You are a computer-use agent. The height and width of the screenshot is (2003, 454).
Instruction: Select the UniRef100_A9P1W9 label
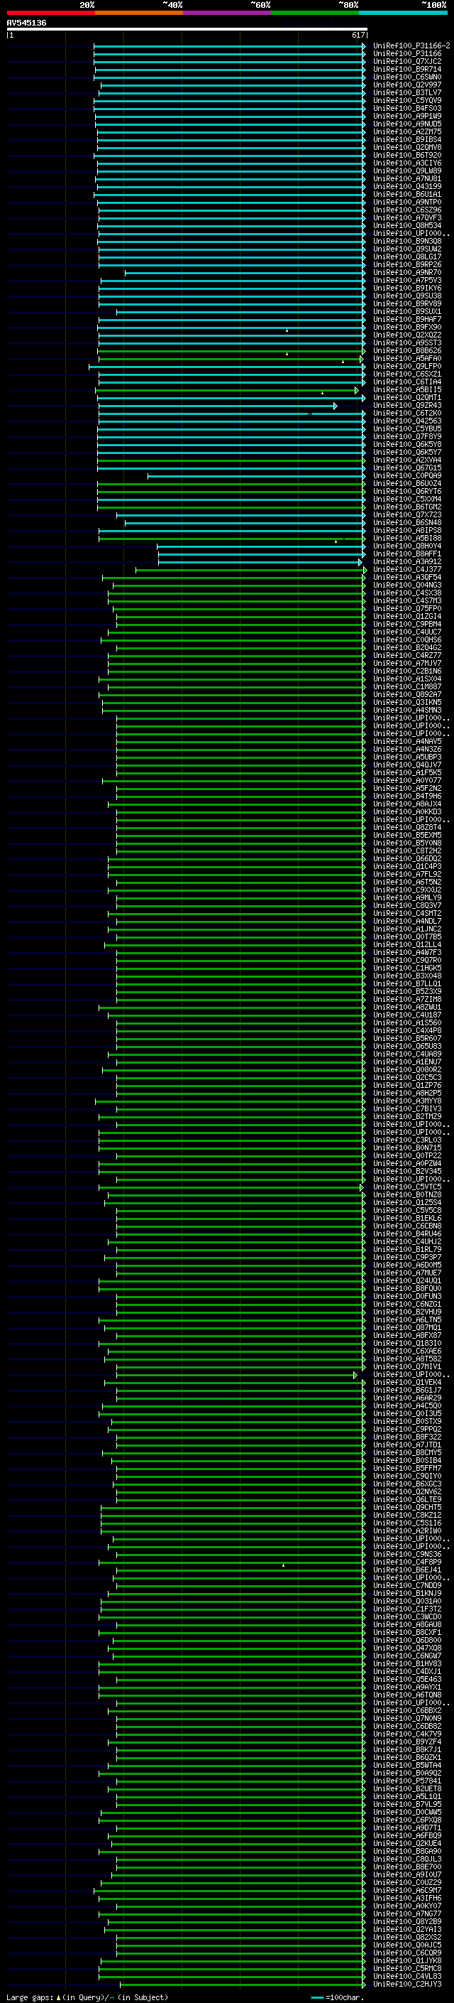407,116
